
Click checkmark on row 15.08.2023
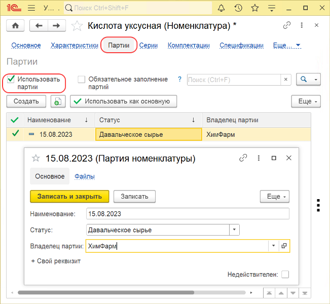point(15,133)
